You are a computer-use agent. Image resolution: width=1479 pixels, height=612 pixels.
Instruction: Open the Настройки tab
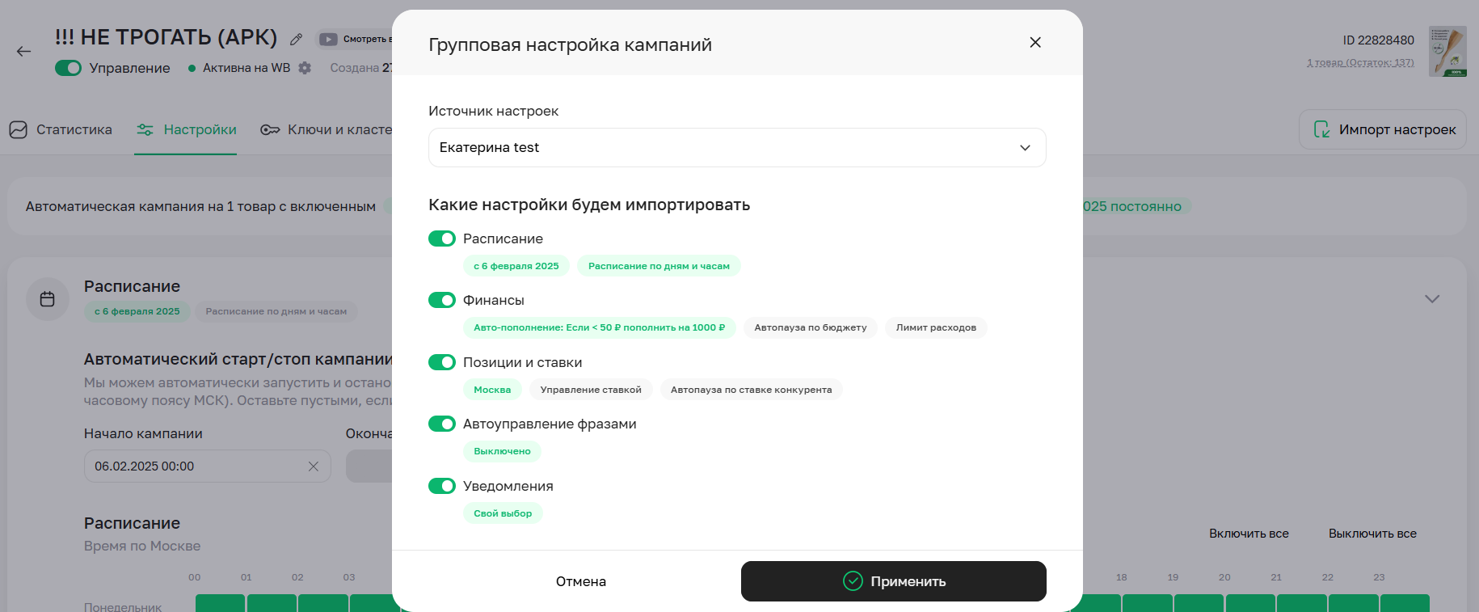pyautogui.click(x=187, y=129)
